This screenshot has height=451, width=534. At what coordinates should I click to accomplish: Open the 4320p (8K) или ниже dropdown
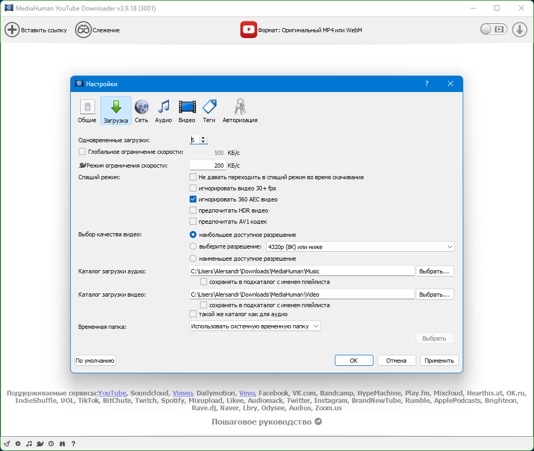(x=360, y=246)
